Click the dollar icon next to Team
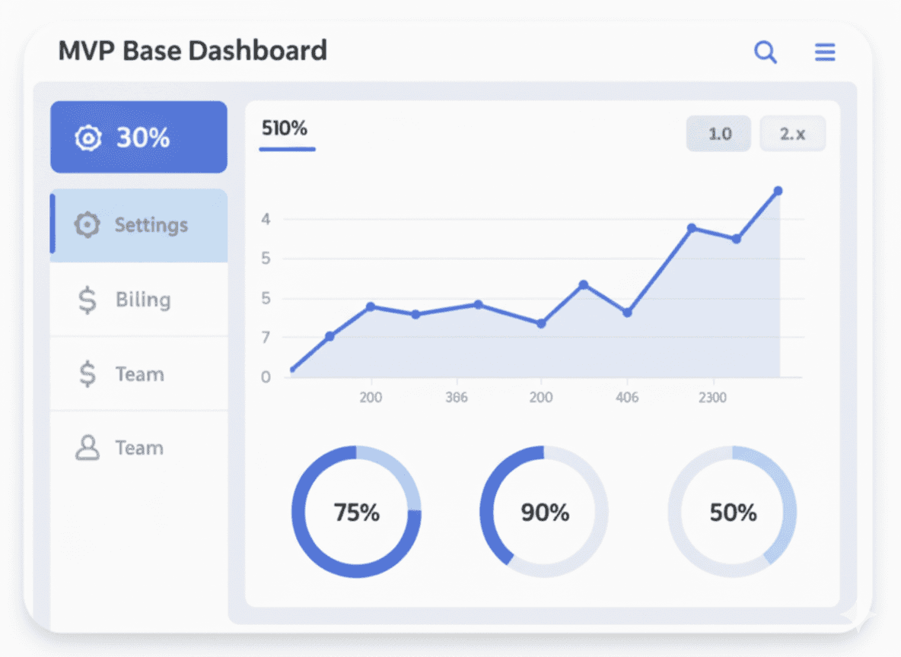 pyautogui.click(x=87, y=373)
